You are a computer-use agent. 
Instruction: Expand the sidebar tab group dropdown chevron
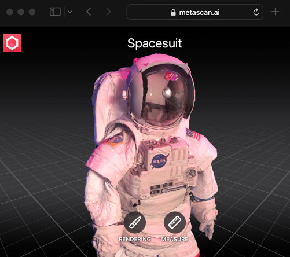point(70,12)
